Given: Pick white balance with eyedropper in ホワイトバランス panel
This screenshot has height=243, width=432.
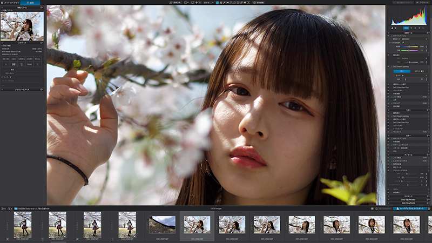Looking at the screenshot, I should click(403, 43).
